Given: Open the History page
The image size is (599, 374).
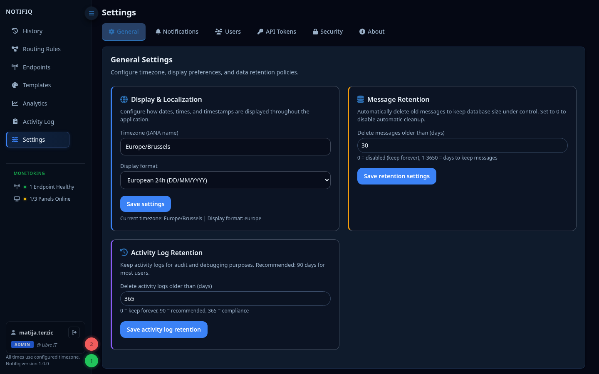Looking at the screenshot, I should [x=38, y=31].
